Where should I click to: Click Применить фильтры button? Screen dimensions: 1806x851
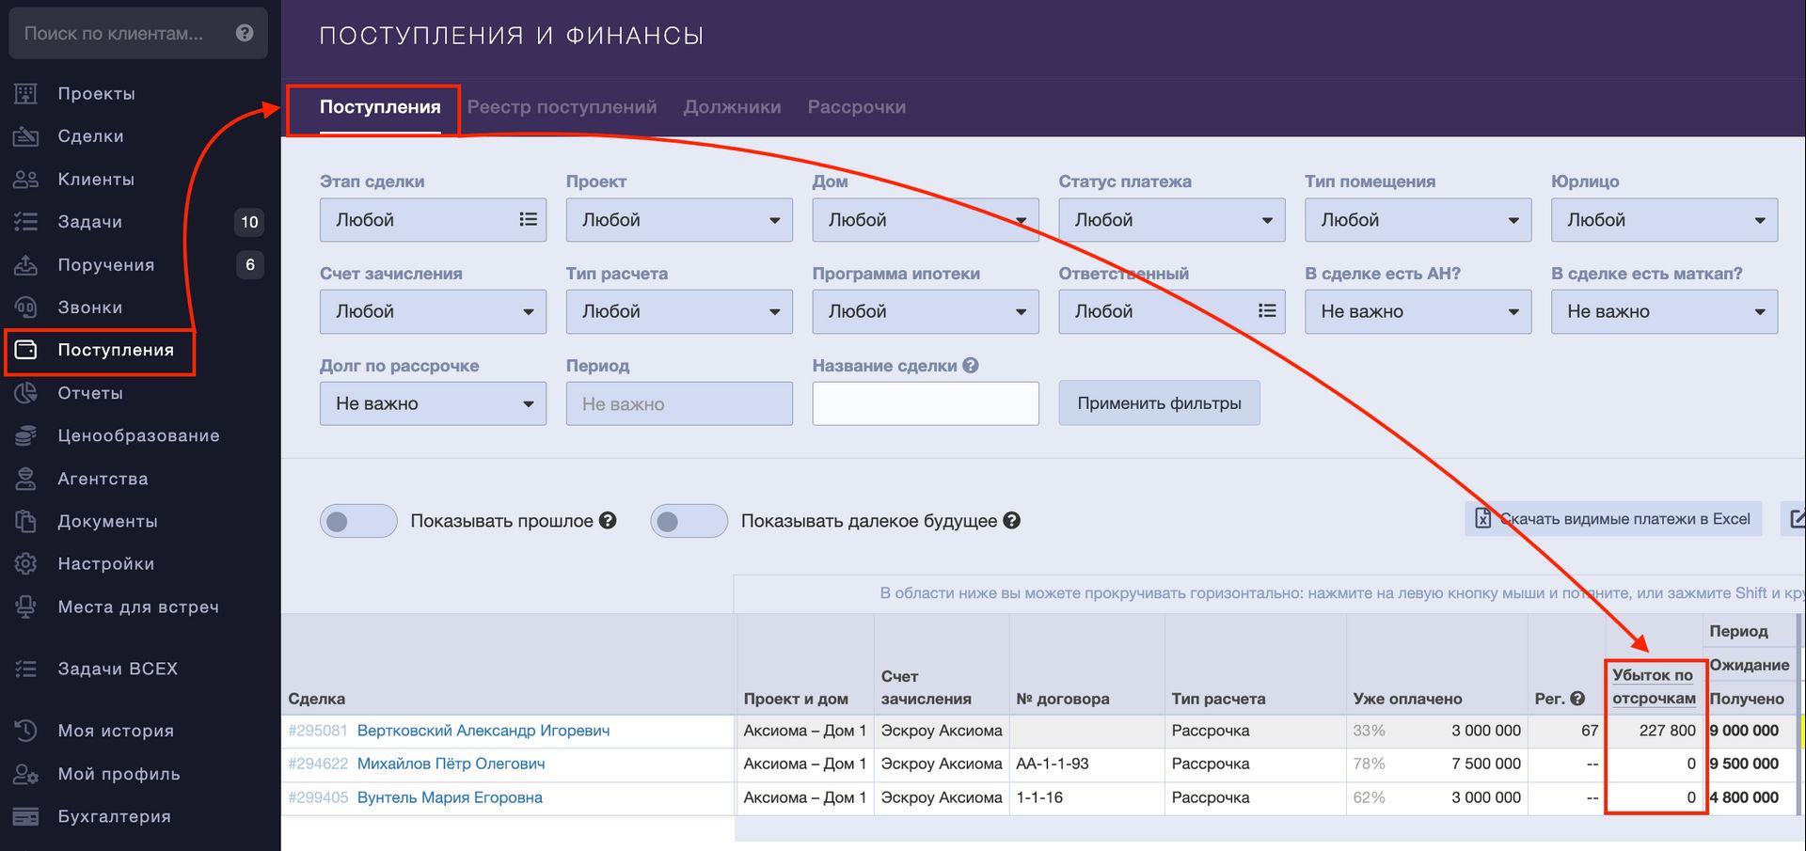tap(1159, 403)
